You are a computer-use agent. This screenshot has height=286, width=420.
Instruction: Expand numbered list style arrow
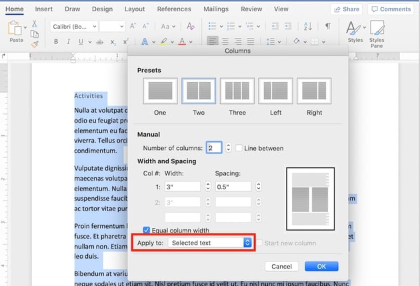tap(240, 27)
